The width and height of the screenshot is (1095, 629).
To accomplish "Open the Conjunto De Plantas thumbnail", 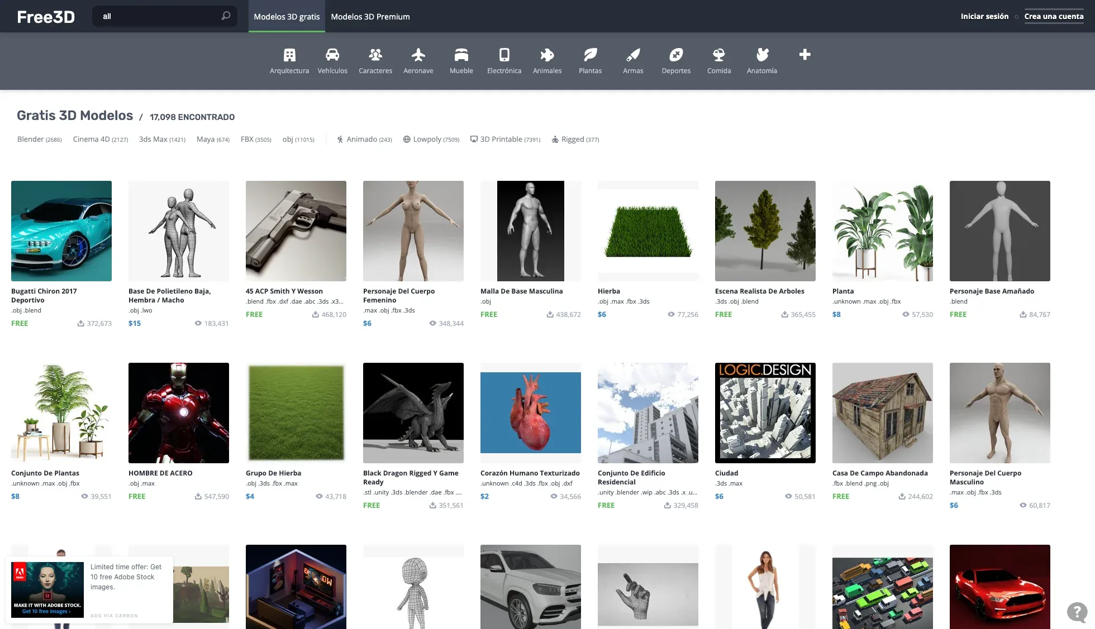I will pos(61,413).
